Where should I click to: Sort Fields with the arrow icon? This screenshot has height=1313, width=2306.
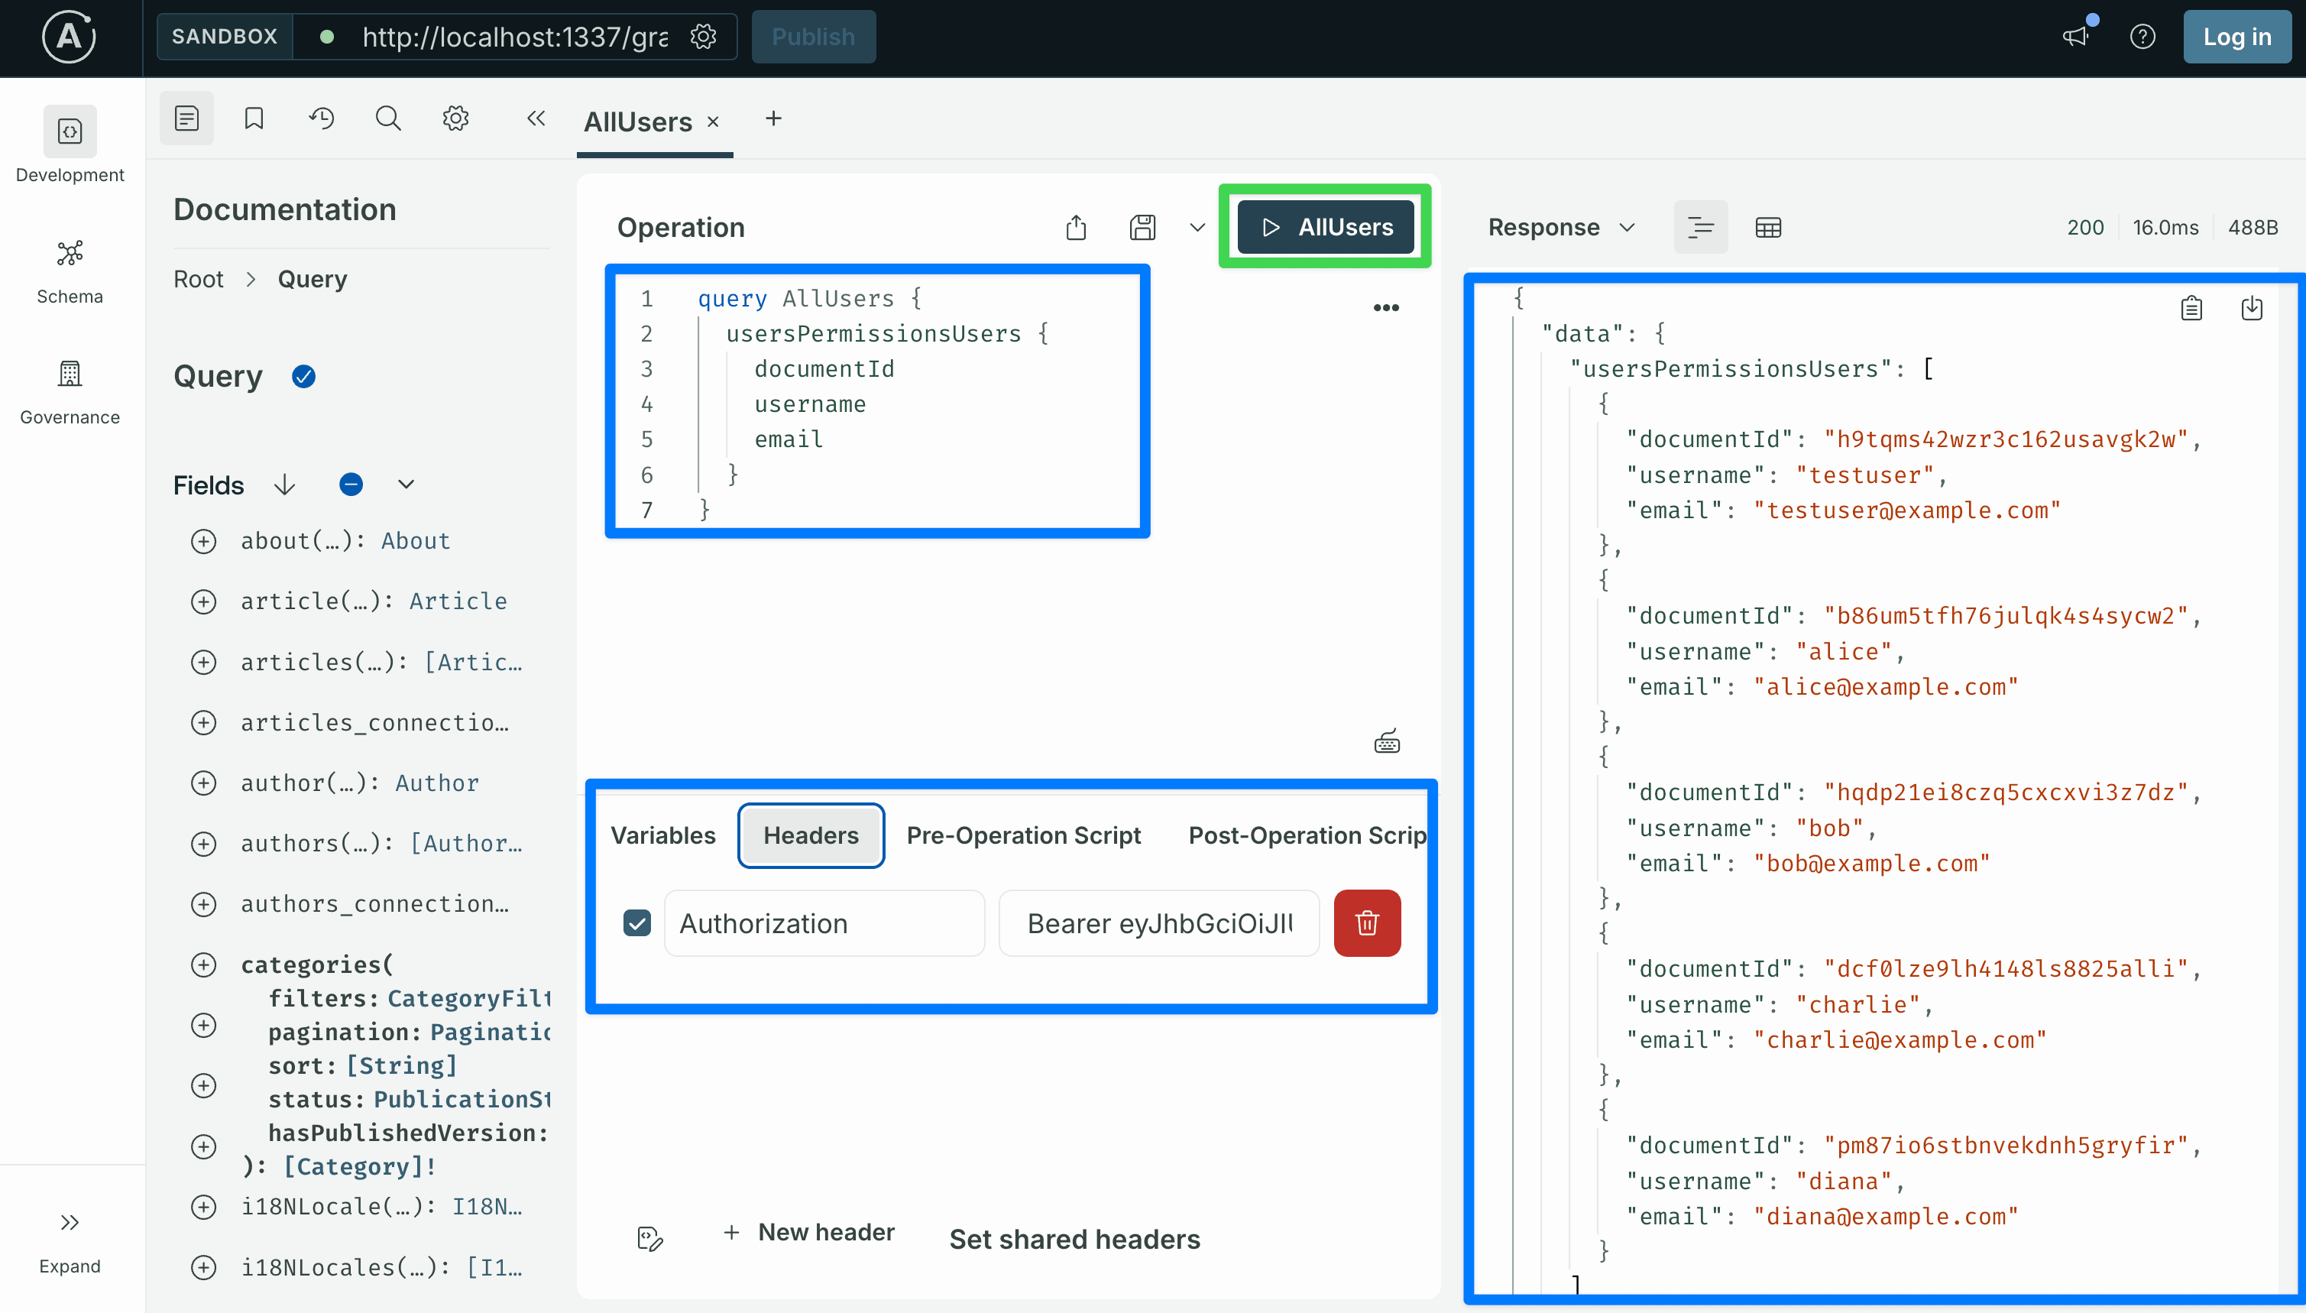coord(284,485)
